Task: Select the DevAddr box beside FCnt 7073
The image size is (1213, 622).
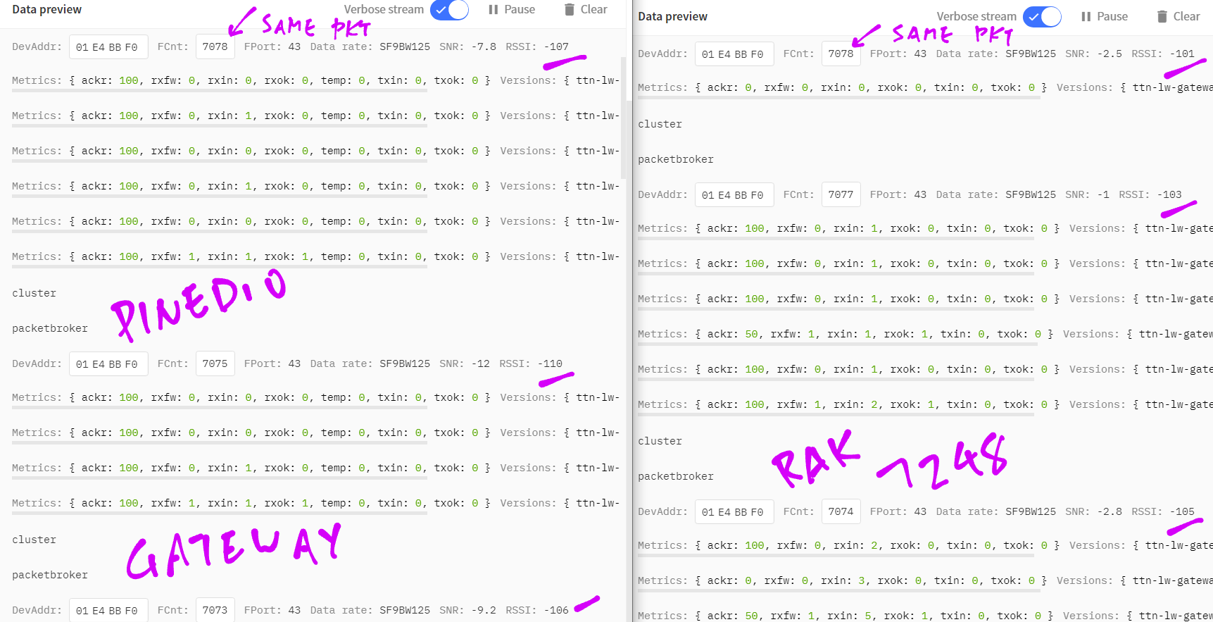Action: (108, 610)
